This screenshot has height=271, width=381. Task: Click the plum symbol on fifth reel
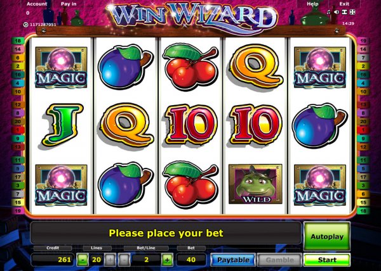coord(319,126)
